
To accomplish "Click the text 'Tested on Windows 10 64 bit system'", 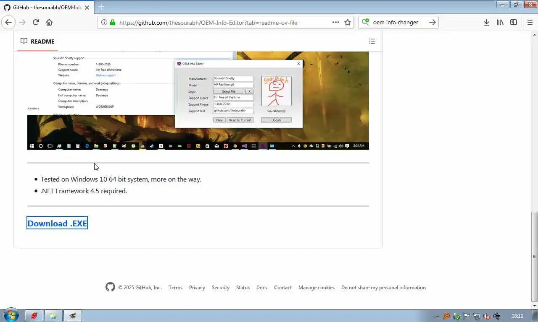I will pos(94,179).
